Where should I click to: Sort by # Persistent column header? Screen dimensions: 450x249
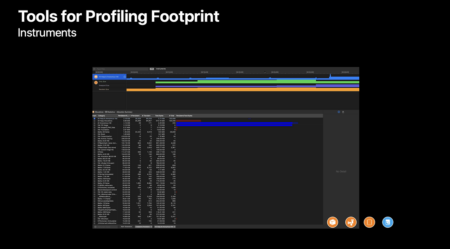click(135, 116)
